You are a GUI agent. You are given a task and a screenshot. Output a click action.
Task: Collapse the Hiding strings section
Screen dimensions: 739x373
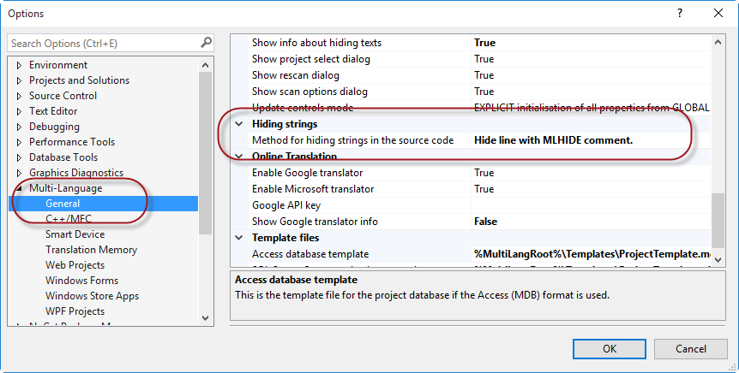click(239, 124)
